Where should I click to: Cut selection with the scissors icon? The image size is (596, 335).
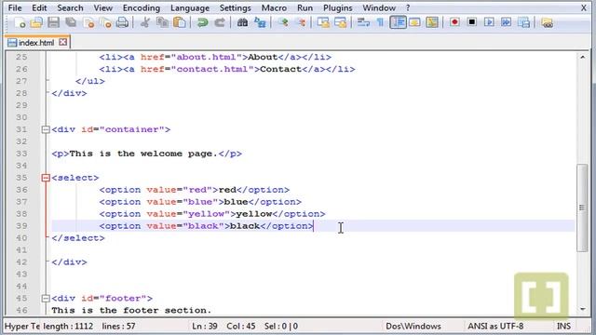coord(145,22)
